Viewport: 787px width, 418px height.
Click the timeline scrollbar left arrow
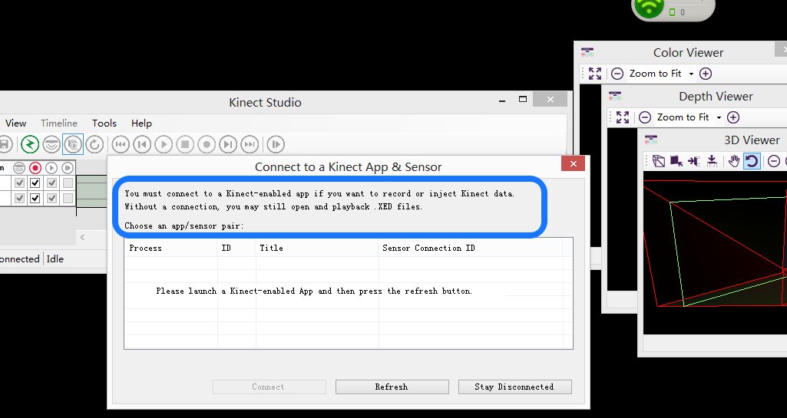click(82, 238)
